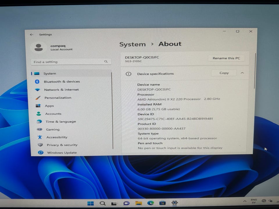
Task: Click the magnifier icon in the search box
Action: (106, 62)
